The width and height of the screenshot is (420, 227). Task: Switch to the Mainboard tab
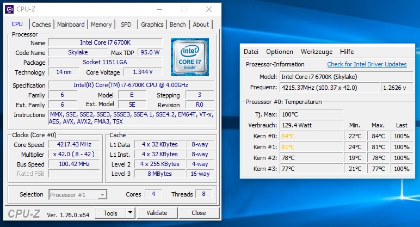71,24
